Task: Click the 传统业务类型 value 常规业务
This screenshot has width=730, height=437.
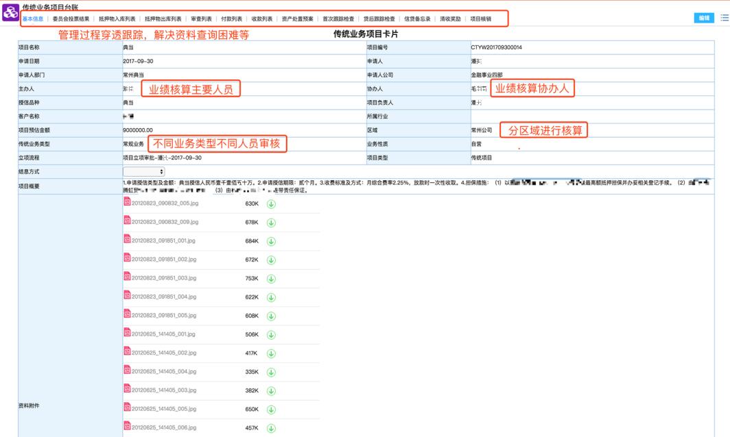Action: [134, 144]
